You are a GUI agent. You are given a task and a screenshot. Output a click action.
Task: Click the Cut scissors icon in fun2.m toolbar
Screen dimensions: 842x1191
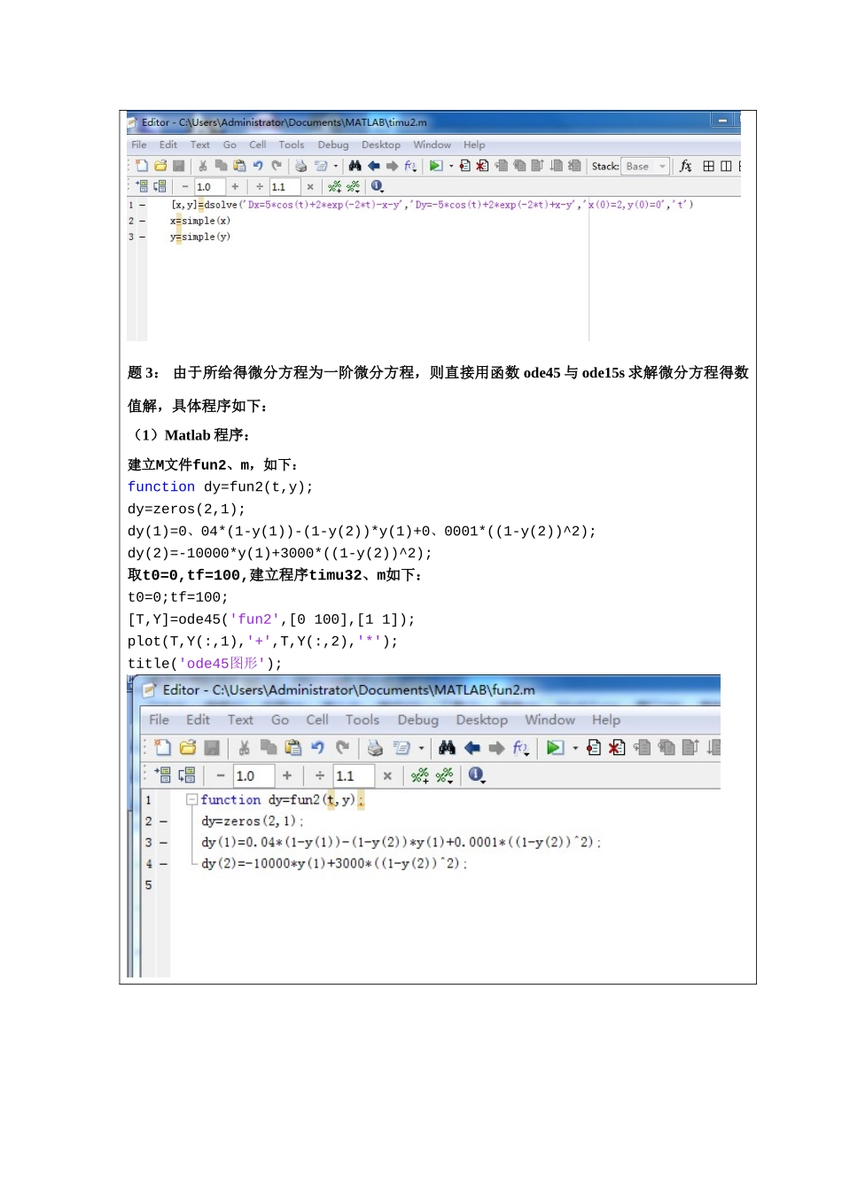(245, 748)
